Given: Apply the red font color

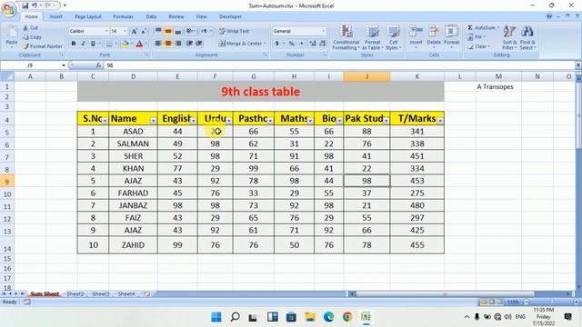Looking at the screenshot, I should (x=139, y=44).
